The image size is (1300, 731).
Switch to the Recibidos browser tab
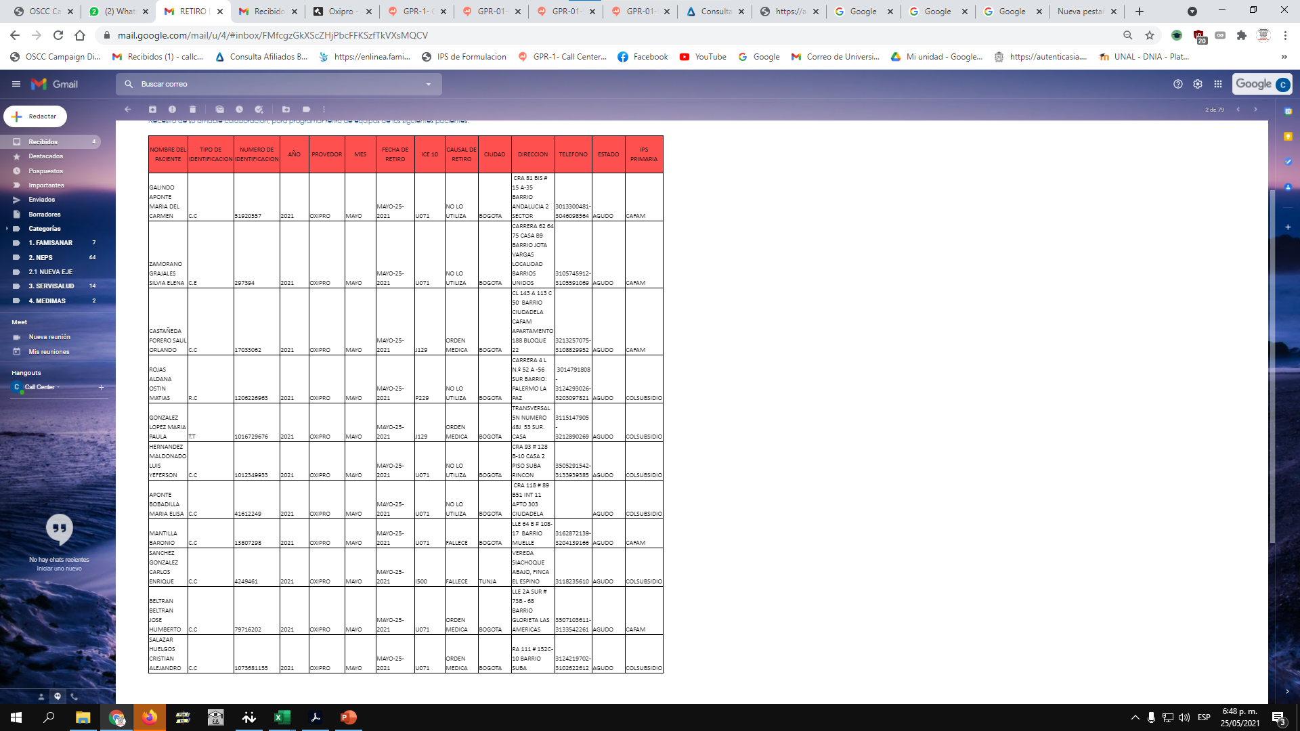click(x=267, y=12)
